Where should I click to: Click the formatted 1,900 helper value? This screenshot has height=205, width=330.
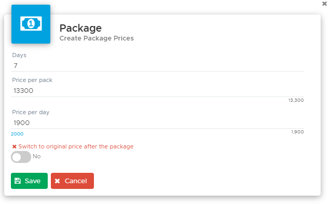pos(297,132)
